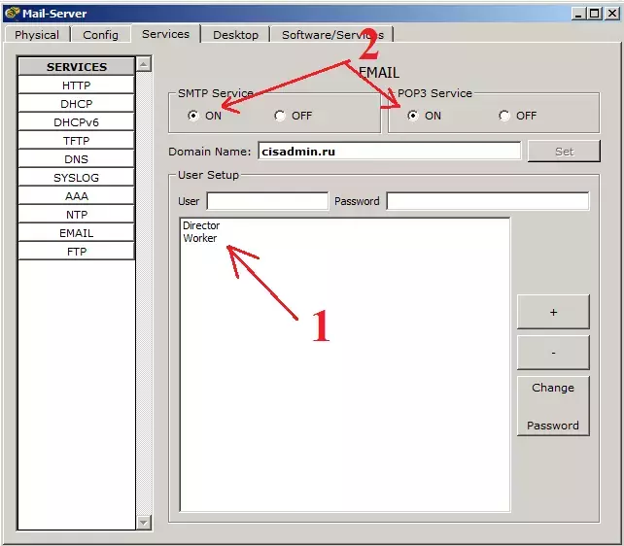Add user with plus button
Viewport: 624px width, 546px height.
(553, 312)
